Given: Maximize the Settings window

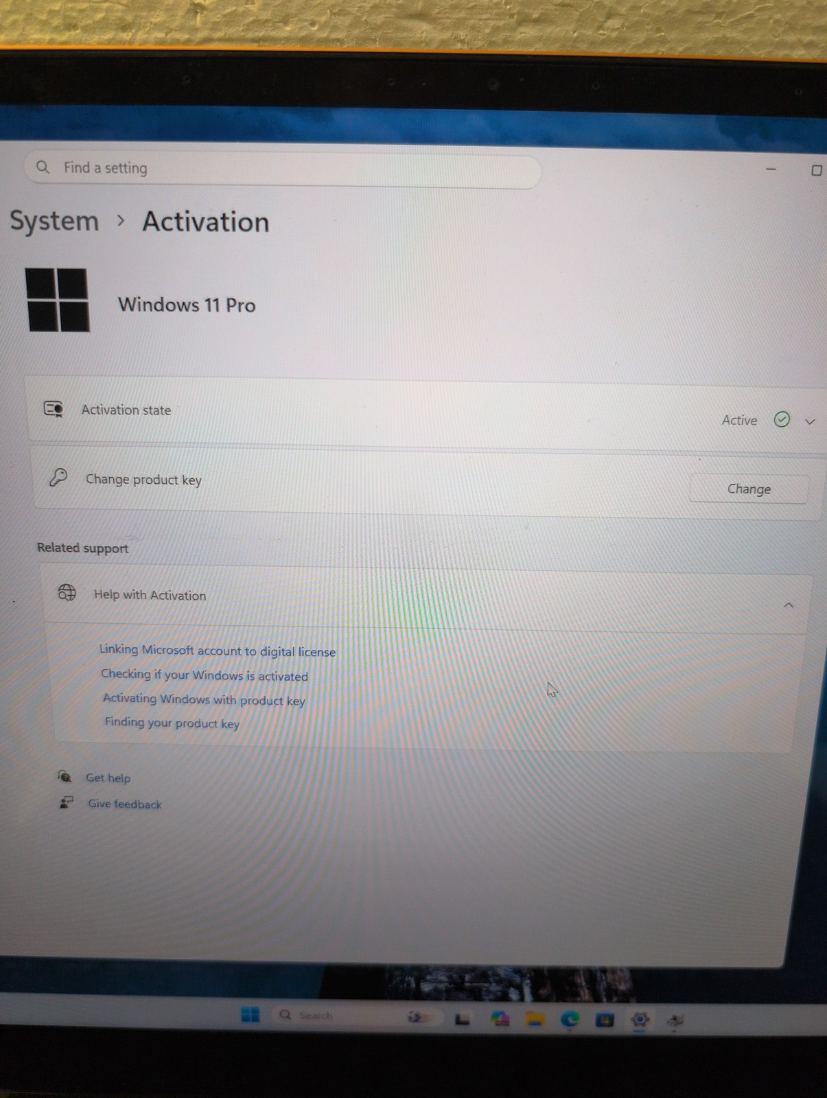Looking at the screenshot, I should (x=817, y=170).
